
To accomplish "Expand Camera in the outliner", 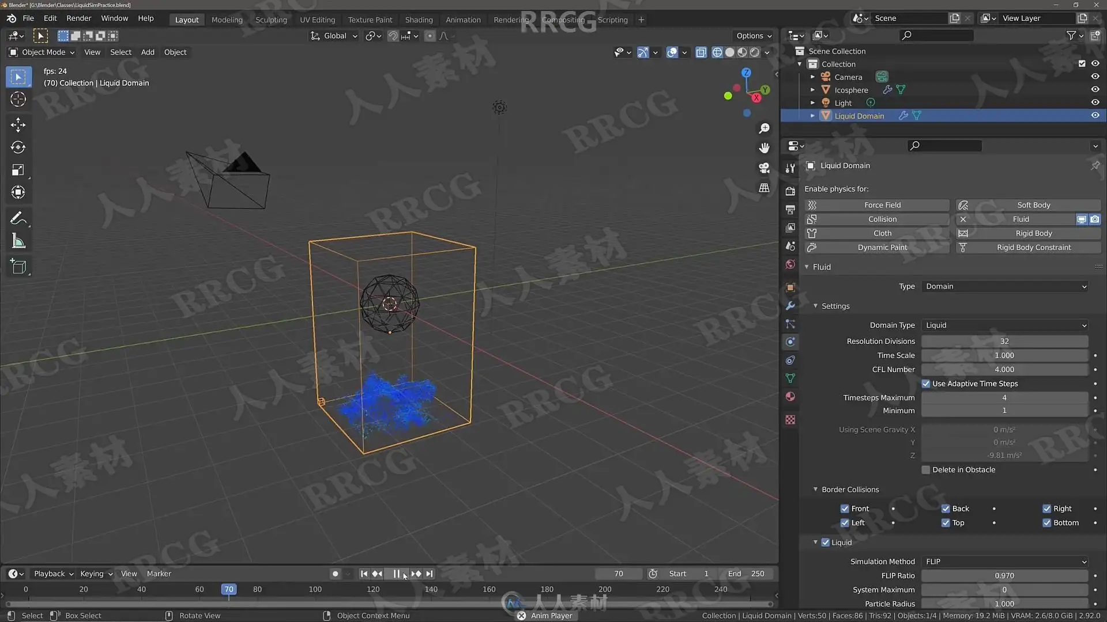I will click(812, 77).
